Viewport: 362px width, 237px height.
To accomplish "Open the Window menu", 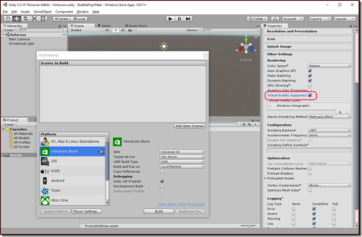I will (82, 12).
